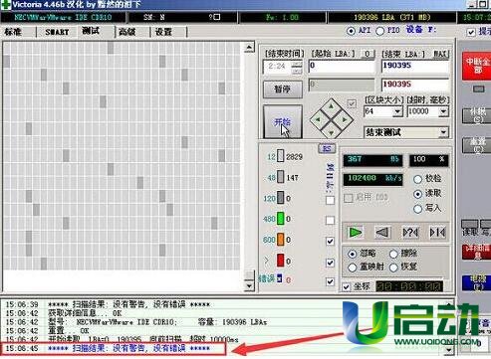Switch to the SMART tab
Screen dimensions: 491x359
[x=57, y=32]
